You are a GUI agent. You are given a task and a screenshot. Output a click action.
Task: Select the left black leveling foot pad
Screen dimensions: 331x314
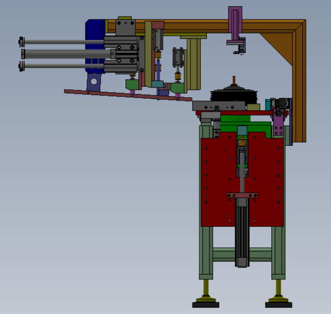206,305
